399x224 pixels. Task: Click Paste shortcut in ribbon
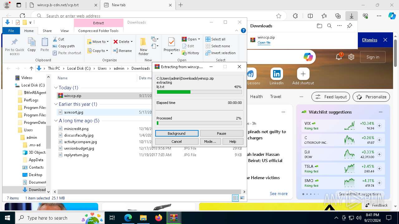click(67, 53)
